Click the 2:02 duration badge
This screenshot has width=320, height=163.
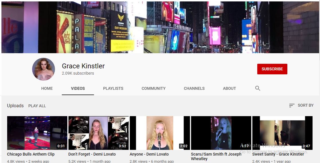click(184, 146)
